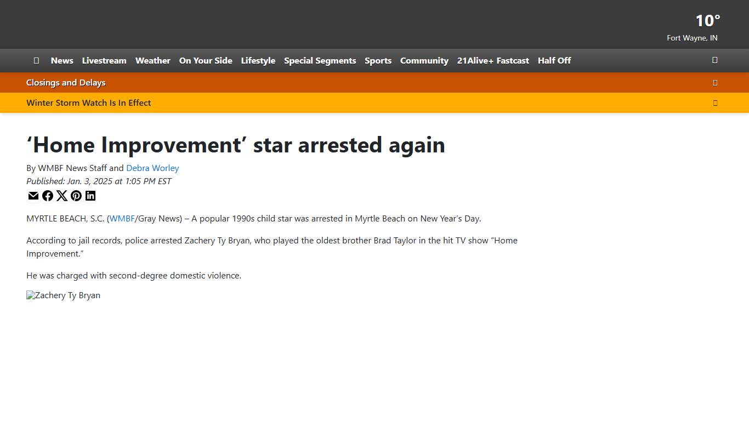Pin the article to Pinterest
Screen dimensions: 749x421
tap(76, 196)
